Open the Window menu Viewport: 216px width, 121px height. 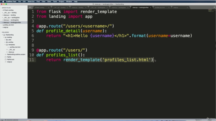(69, 1)
